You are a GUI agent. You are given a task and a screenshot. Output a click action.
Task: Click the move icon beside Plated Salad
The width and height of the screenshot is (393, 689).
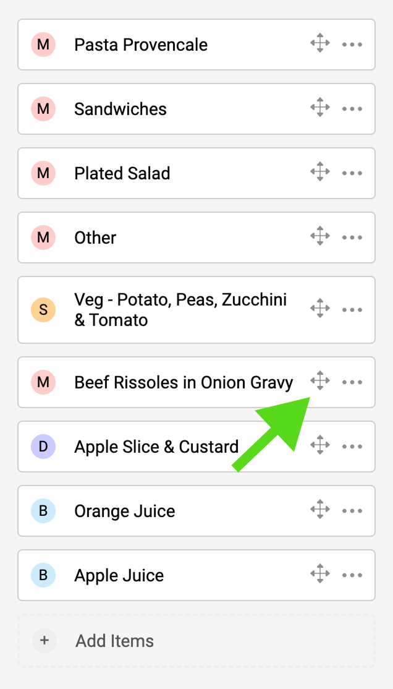point(319,173)
